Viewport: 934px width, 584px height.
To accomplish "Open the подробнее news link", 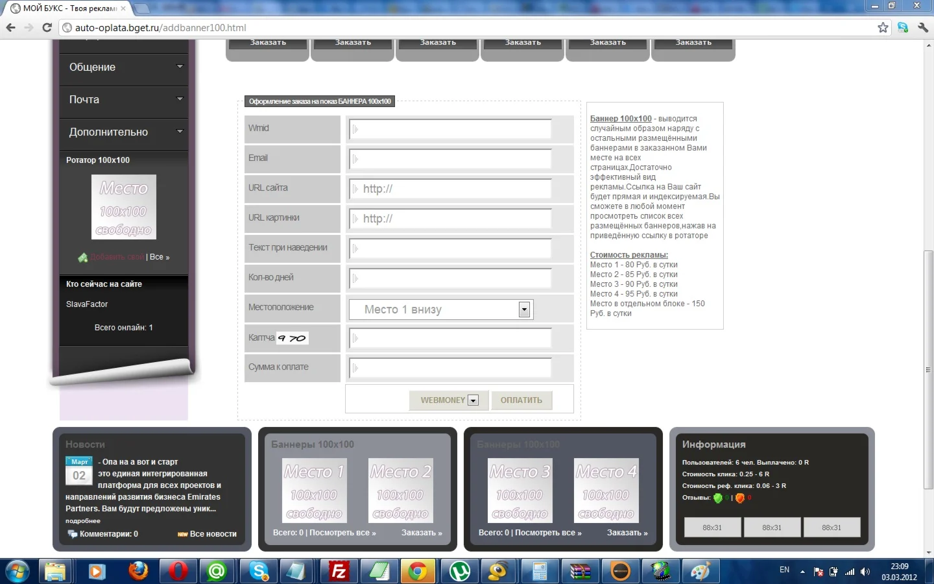I will (x=83, y=521).
